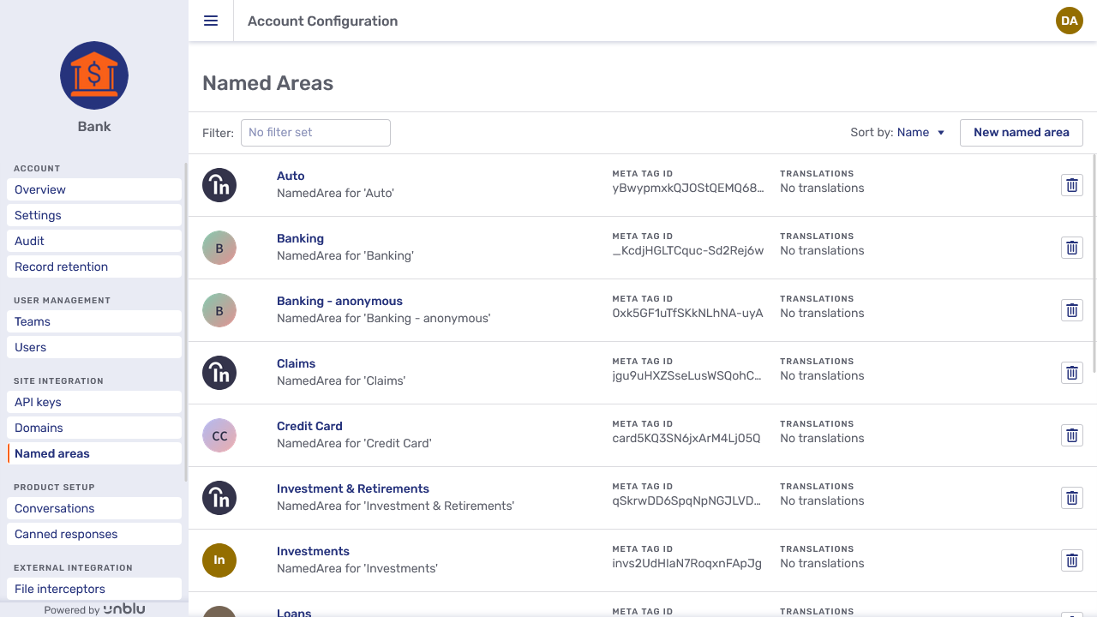Click the Investments avatar icon

219,560
